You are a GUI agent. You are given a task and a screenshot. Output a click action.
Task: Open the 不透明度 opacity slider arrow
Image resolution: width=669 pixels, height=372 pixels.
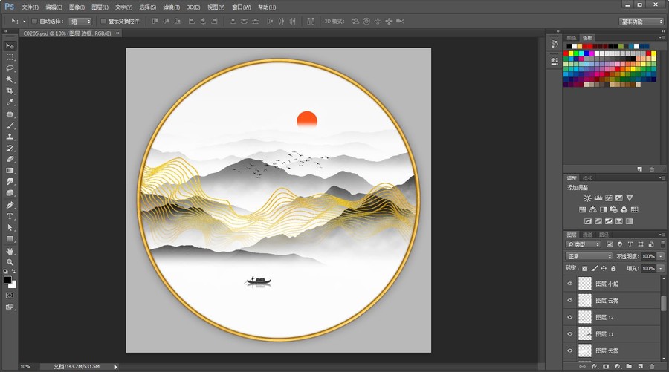(661, 256)
